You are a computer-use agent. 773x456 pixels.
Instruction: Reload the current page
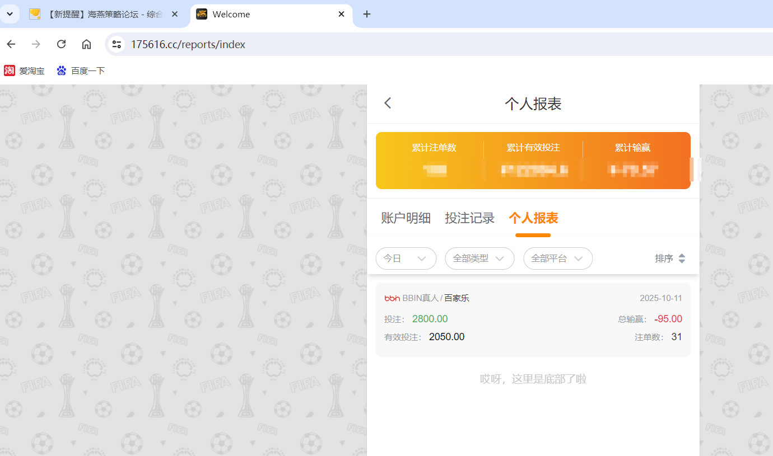[x=61, y=44]
